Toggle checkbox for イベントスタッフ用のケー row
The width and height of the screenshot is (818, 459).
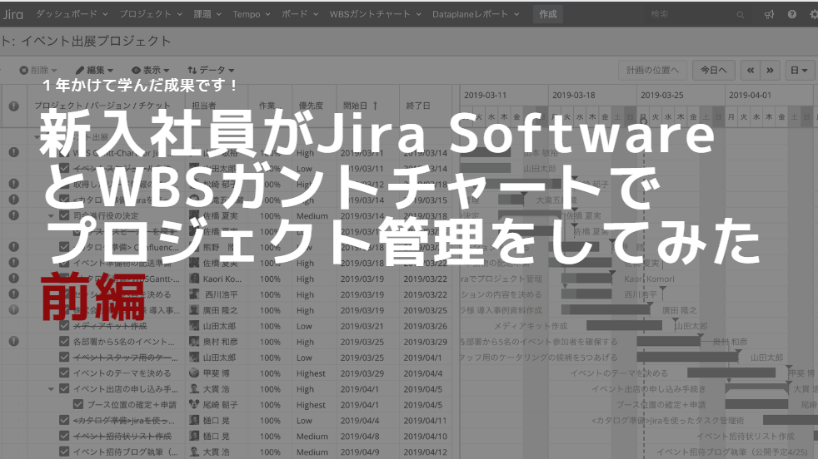point(64,357)
